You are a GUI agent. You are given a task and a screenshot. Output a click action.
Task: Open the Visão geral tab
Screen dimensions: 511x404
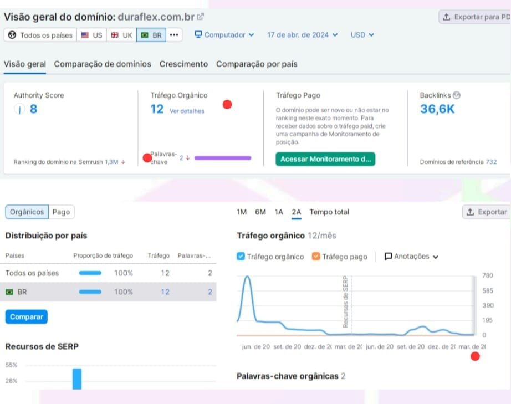point(25,64)
